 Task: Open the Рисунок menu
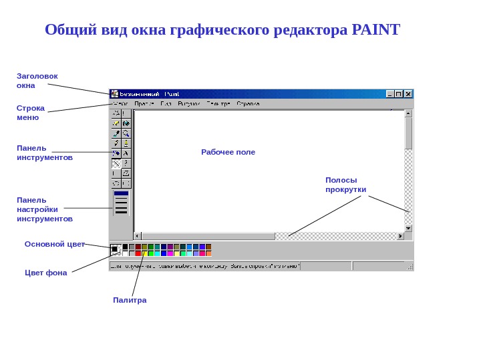[x=189, y=103]
